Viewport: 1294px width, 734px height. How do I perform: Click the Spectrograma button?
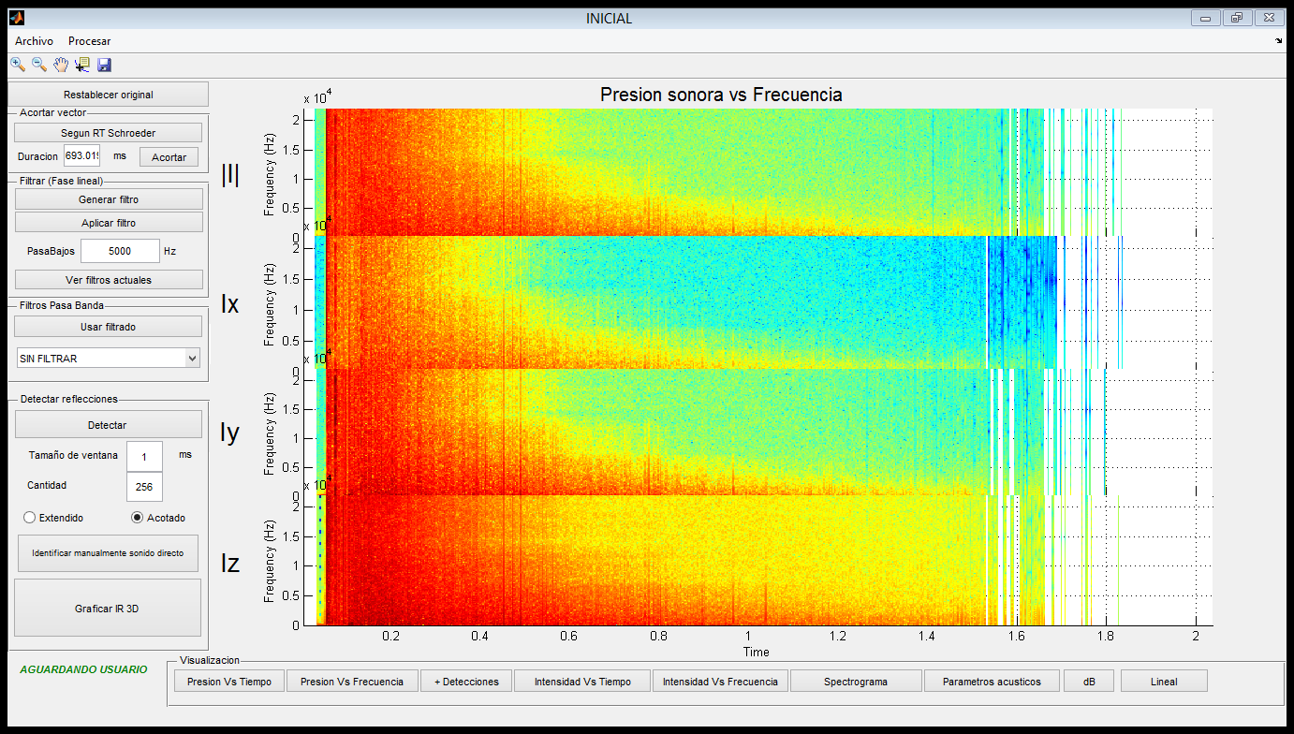tap(856, 682)
